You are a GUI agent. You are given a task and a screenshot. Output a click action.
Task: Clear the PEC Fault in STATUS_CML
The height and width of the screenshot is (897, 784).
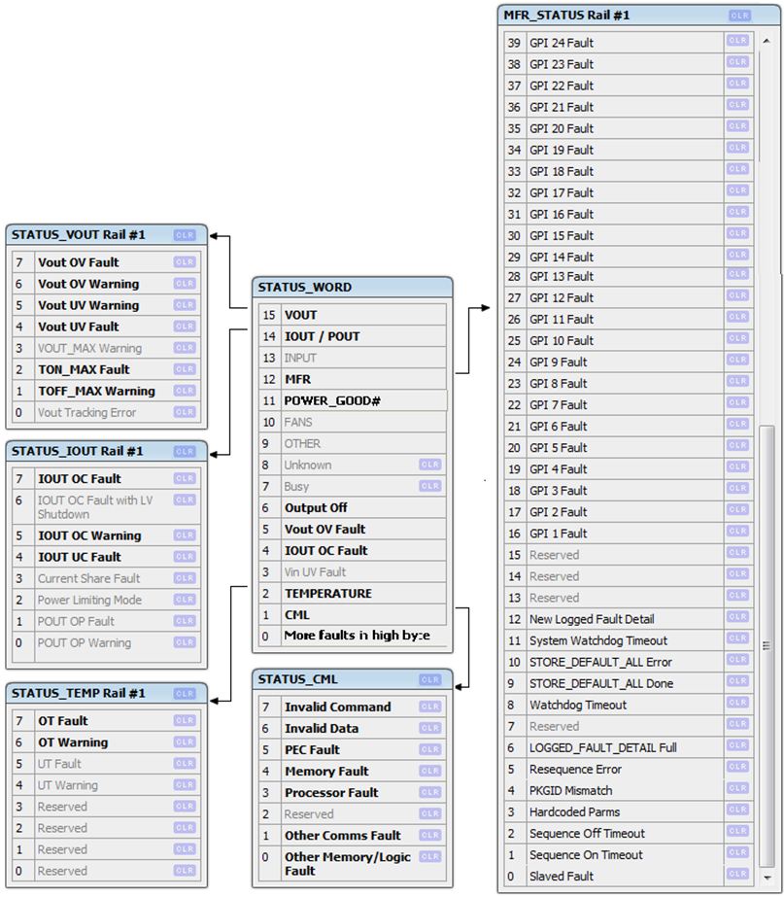click(429, 750)
